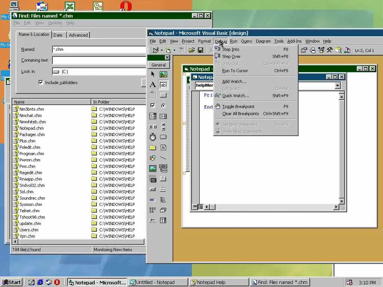Open the Add Form dropdown arrow
This screenshot has height=287, width=383.
click(x=174, y=50)
